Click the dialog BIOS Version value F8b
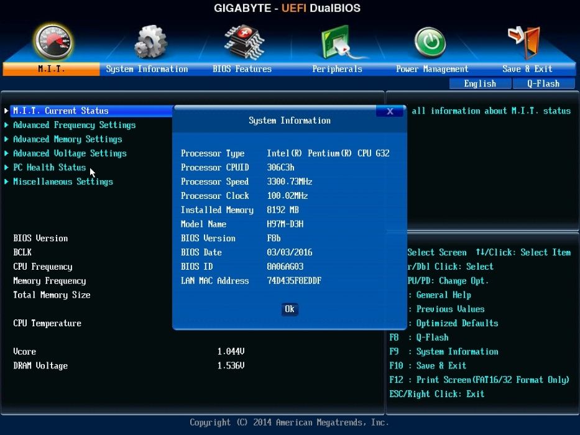 [274, 238]
